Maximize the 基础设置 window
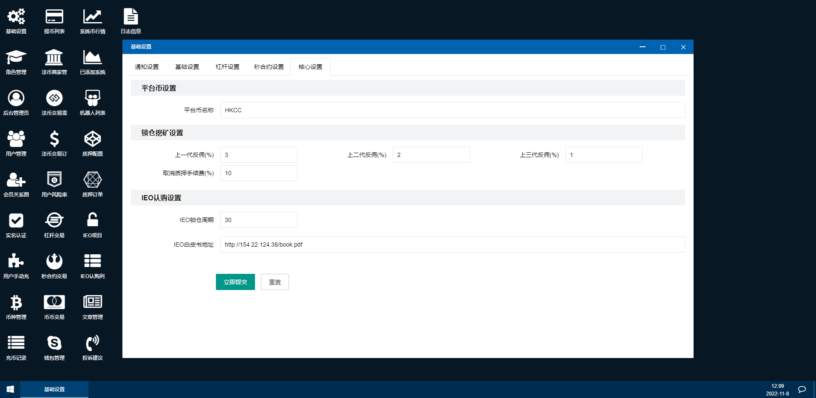The image size is (816, 398). click(x=663, y=47)
